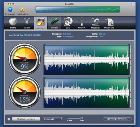Viewport: 140px width, 127px height.
Task: Switch to the Profile tab
Action: tap(13, 23)
